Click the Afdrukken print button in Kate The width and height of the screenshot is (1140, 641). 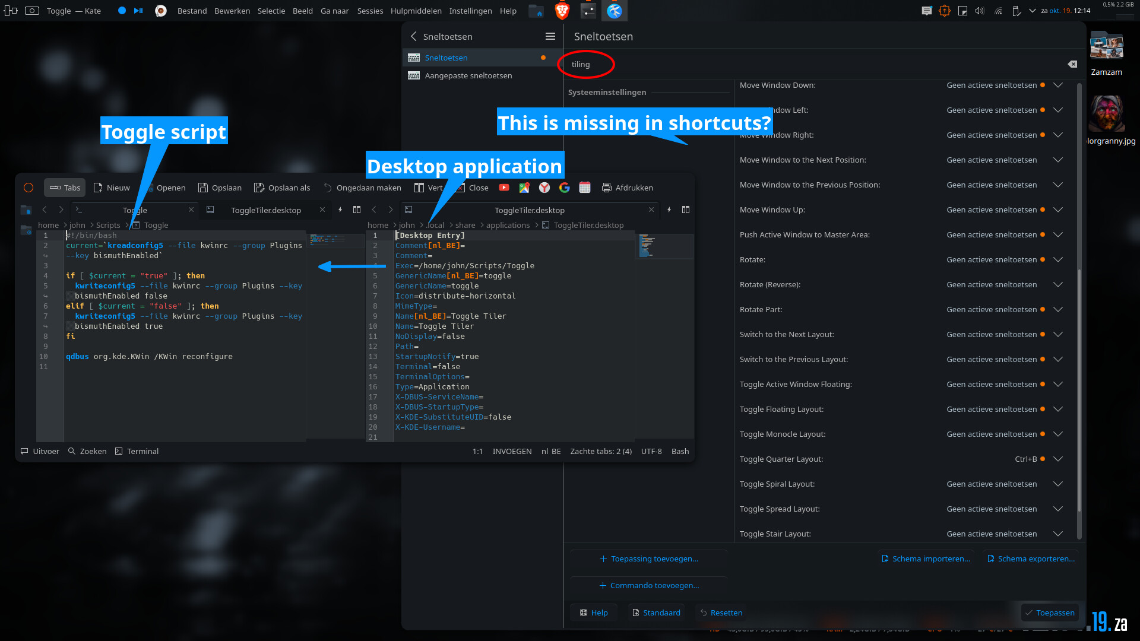(628, 188)
